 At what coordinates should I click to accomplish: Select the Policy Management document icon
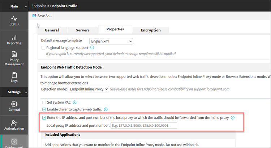(x=14, y=54)
